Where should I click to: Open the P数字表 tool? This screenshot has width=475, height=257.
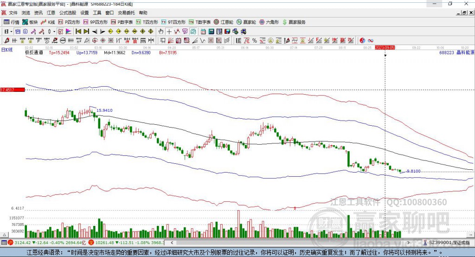pyautogui.click(x=122, y=22)
